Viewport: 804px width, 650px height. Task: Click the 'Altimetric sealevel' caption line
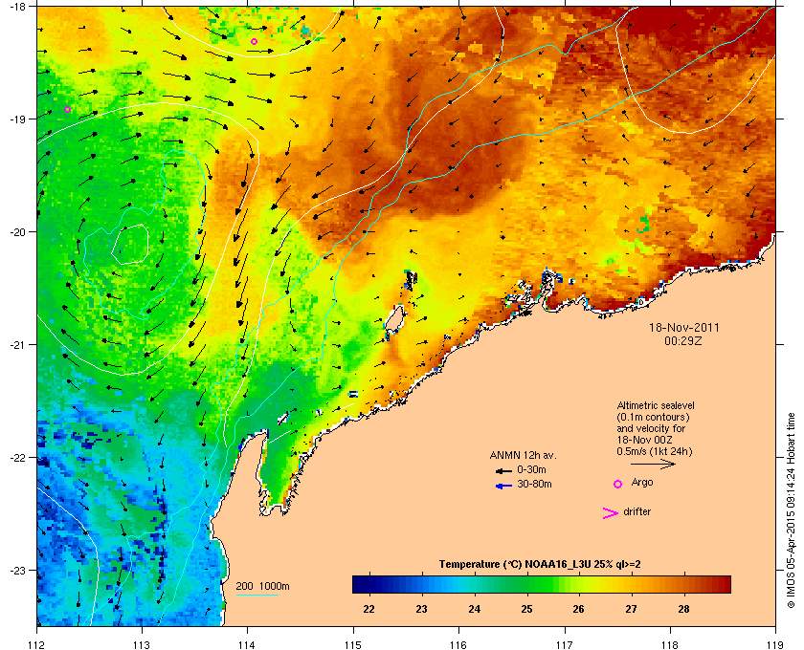click(656, 405)
